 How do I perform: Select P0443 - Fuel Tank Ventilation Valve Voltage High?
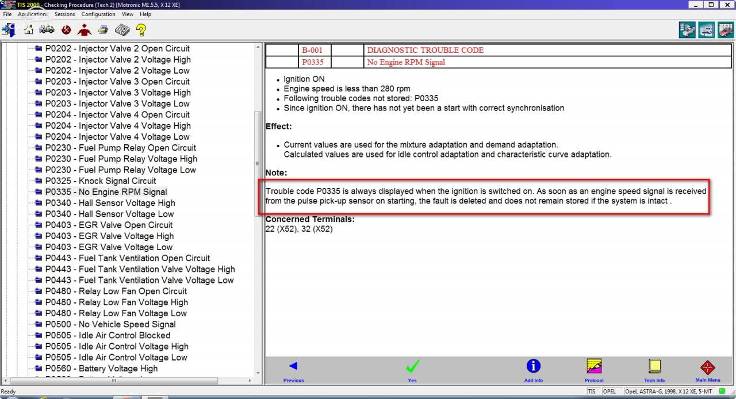pos(140,269)
